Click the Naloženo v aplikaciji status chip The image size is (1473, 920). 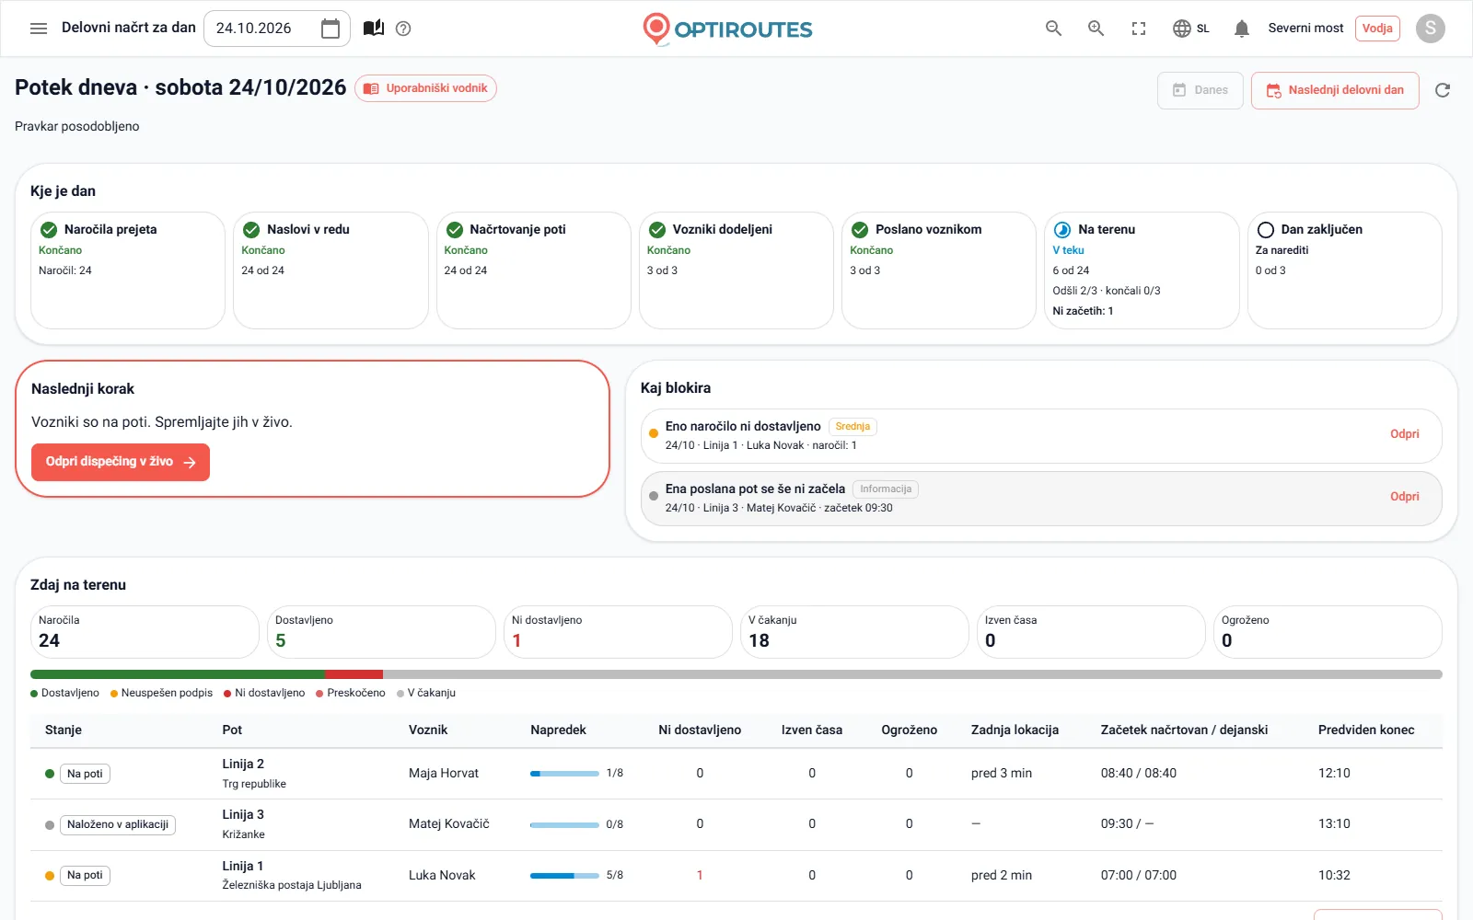tap(118, 824)
